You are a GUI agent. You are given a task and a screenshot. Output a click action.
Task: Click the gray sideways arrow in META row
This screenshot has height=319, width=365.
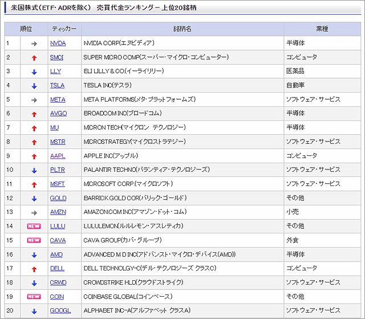click(34, 100)
